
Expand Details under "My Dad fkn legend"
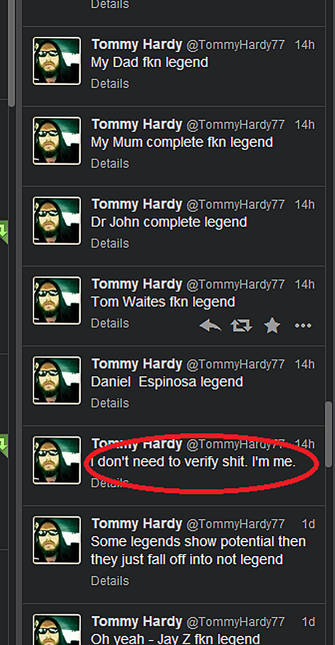click(109, 83)
